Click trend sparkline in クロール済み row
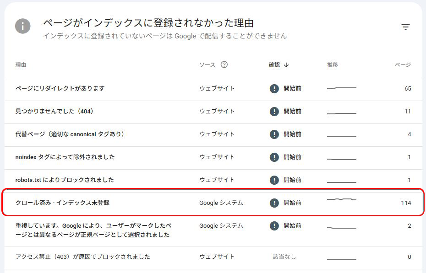Viewport: 426px width, 273px height. [341, 200]
